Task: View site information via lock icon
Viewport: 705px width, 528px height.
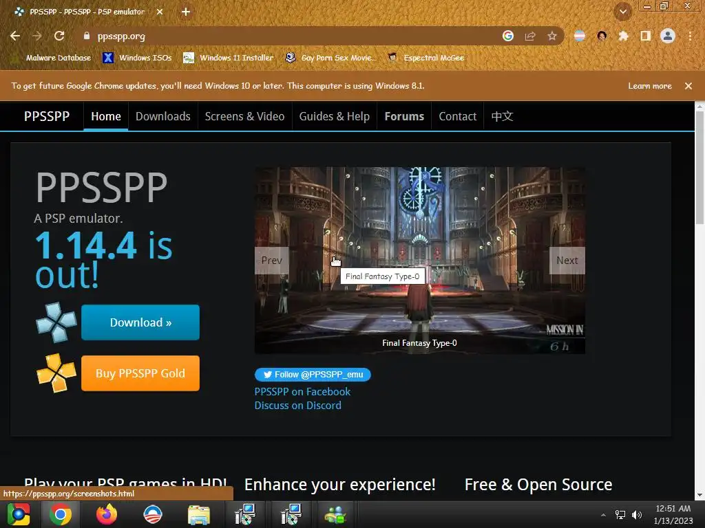Action: 87,36
